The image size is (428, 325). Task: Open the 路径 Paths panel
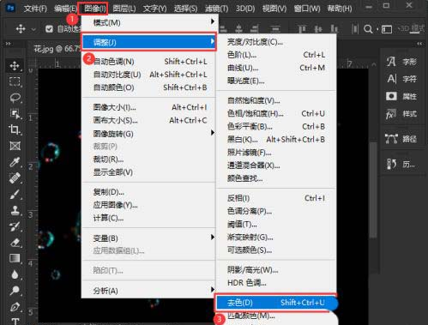pos(401,139)
